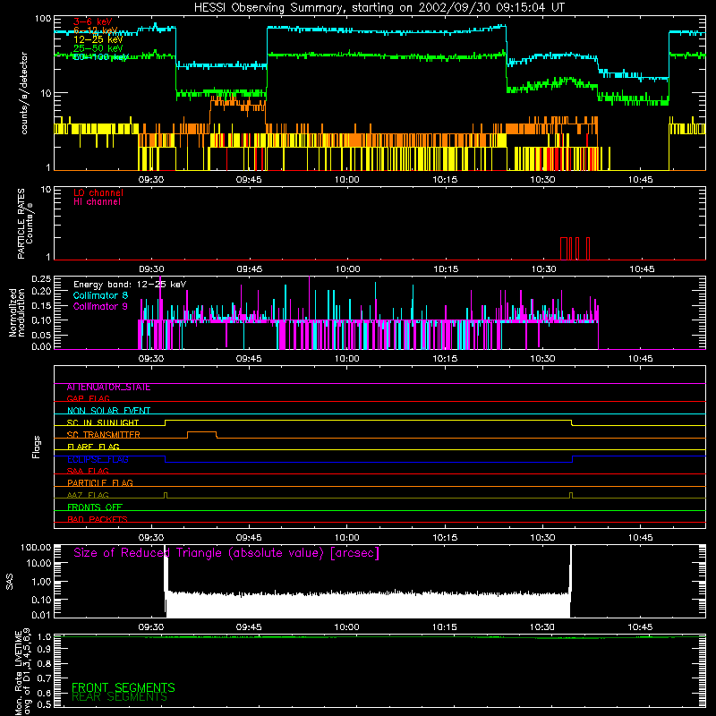Click the 'Normalized modulation' axis label
The width and height of the screenshot is (716, 716).
(16, 312)
